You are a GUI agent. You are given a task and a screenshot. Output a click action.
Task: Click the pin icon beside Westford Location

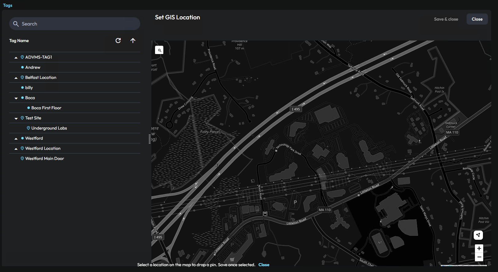(x=22, y=148)
